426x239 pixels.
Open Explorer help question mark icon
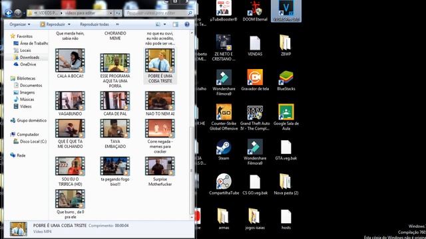pos(187,25)
